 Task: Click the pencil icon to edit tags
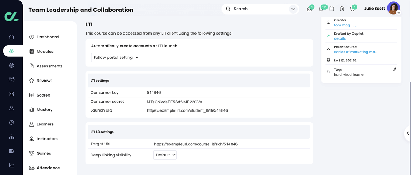(x=395, y=70)
